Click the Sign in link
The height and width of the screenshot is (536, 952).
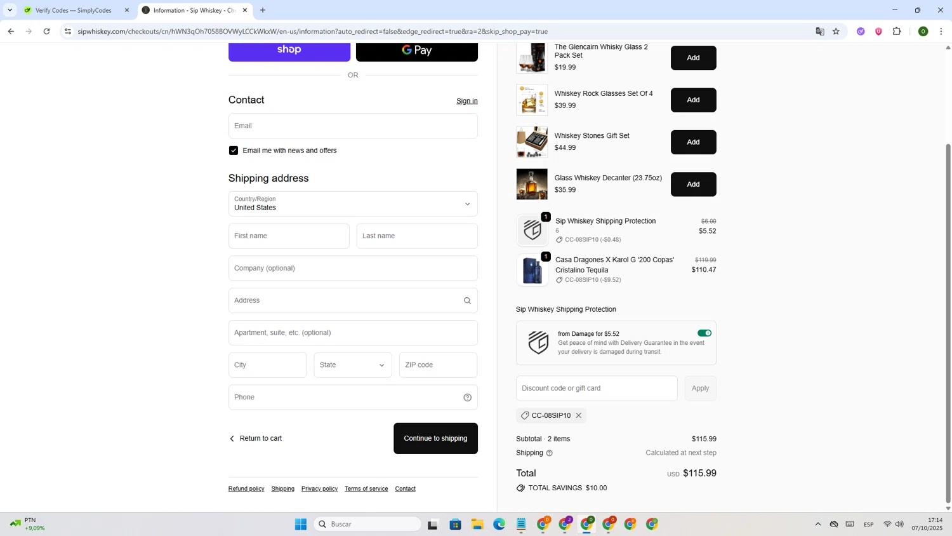tap(467, 101)
